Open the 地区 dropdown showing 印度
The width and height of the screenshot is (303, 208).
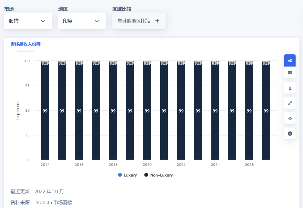[82, 21]
